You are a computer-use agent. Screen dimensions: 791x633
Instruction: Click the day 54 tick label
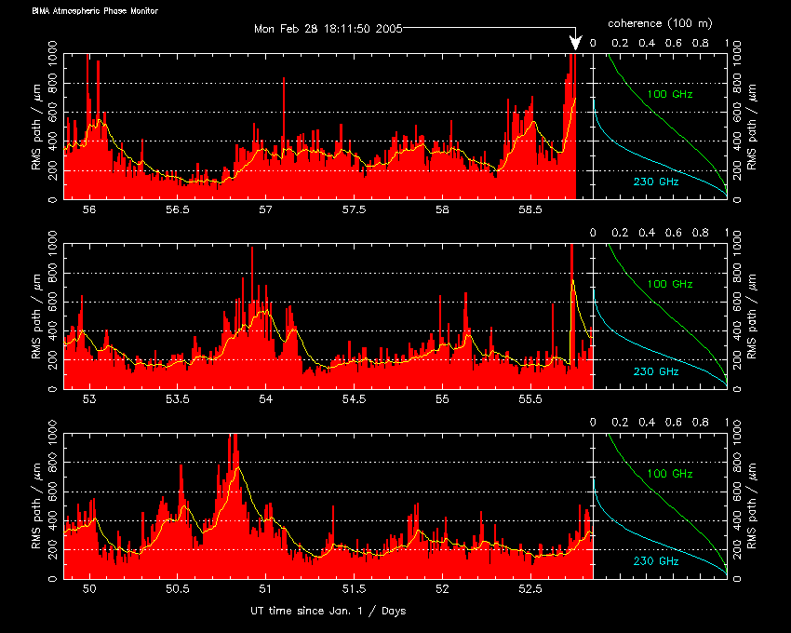[x=265, y=399]
